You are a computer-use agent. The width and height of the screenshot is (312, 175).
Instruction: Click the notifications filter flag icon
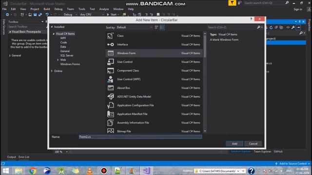point(232,3)
